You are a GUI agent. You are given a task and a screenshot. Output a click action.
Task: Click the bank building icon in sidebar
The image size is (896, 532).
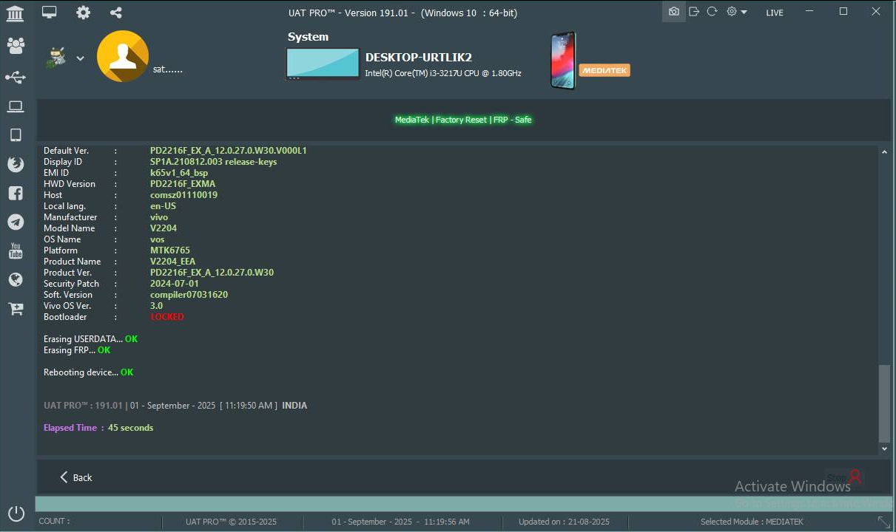(15, 13)
